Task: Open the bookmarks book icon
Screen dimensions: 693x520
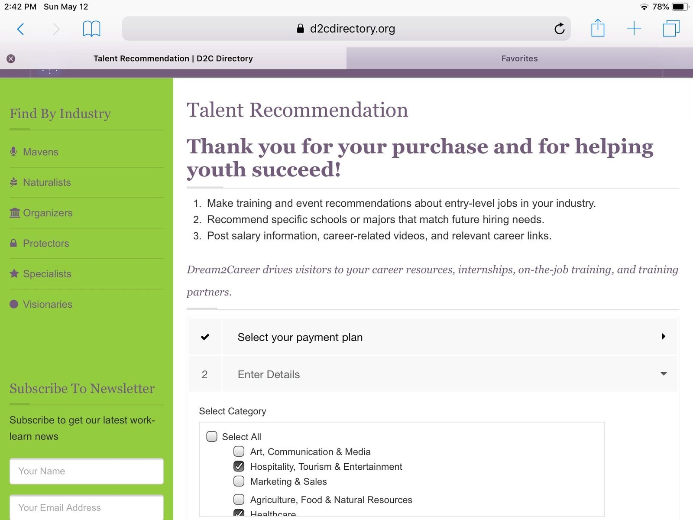Action: point(91,29)
